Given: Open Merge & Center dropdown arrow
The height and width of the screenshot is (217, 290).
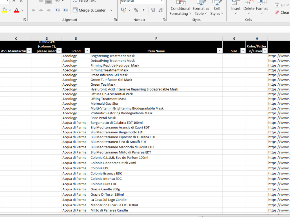Looking at the screenshot, I should (111, 10).
